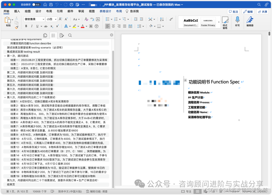Image resolution: width=272 pixels, height=195 pixels.
Task: Close the navigation sidebar
Action: [112, 35]
